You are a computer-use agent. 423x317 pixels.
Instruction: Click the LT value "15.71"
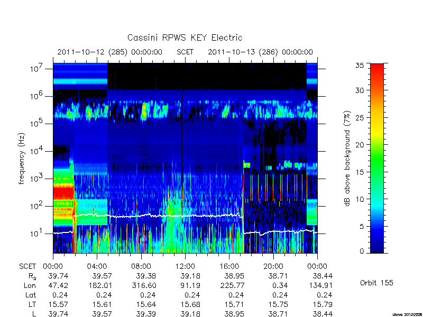[234, 304]
